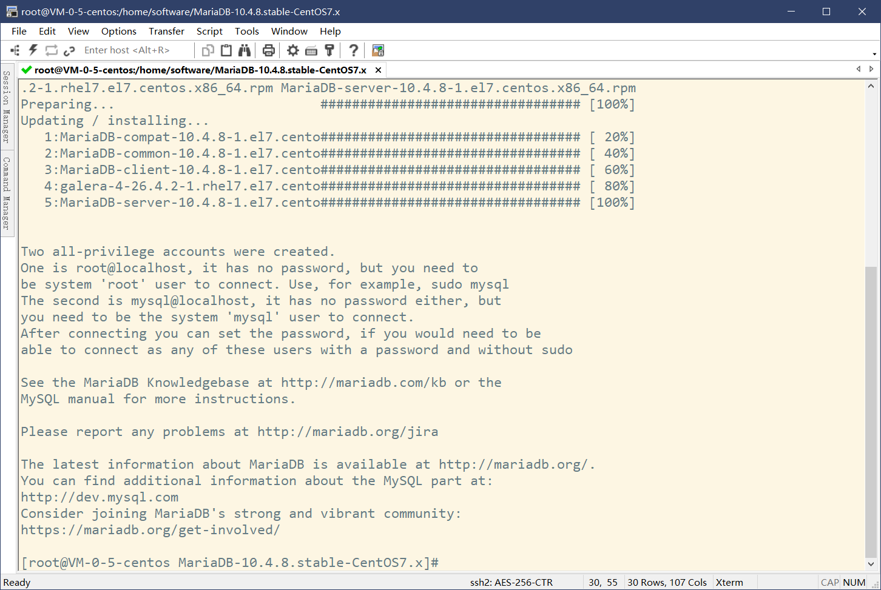
Task: Focus the Enter host input field
Action: pos(137,50)
